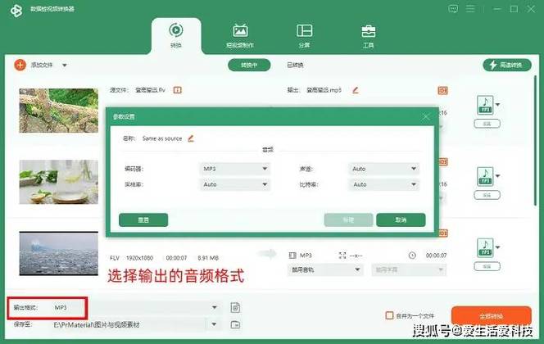
Task: Open settings button under first row MP3 icon
Action: pos(487,124)
